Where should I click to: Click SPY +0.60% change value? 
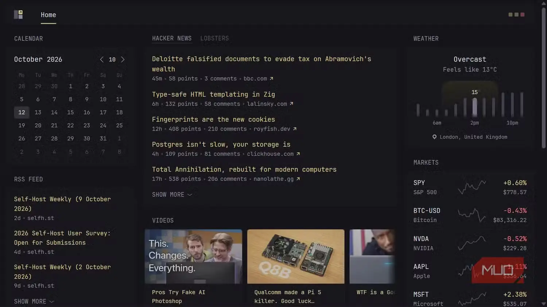tap(515, 183)
